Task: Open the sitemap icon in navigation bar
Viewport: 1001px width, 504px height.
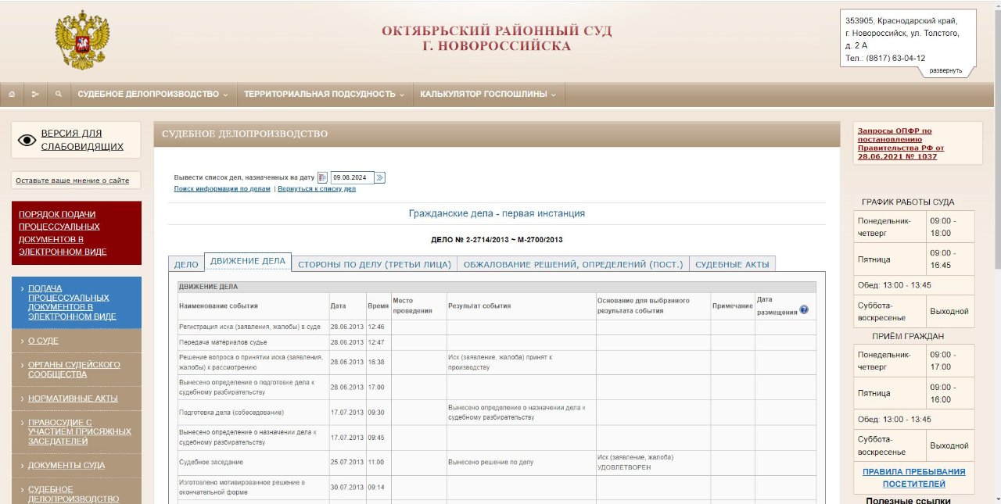Action: pos(35,95)
